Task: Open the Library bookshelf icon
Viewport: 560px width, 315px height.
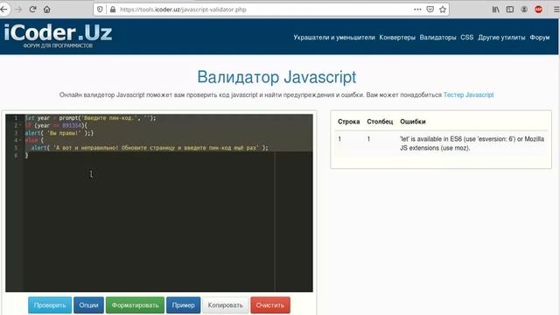Action: click(x=496, y=10)
